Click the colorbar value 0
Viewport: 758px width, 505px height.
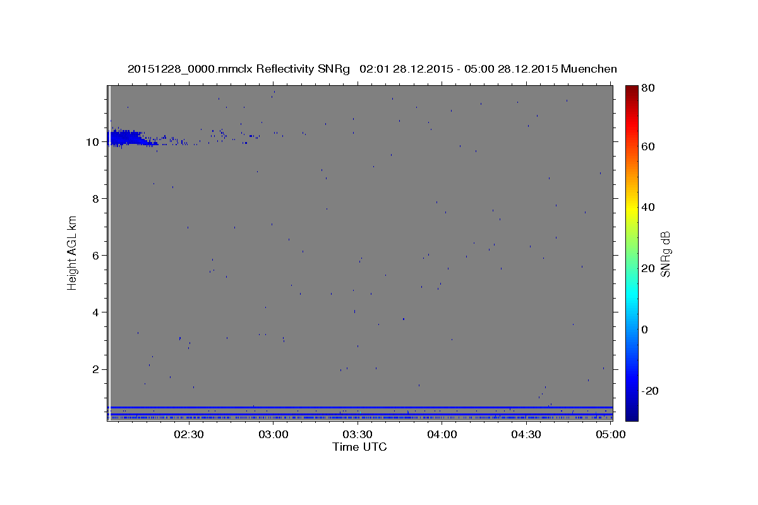(644, 330)
